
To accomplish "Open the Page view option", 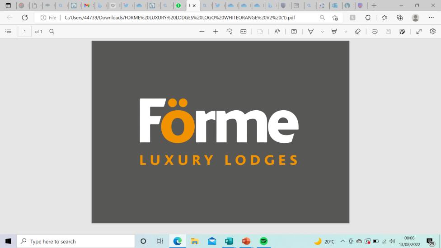I will pos(260,32).
